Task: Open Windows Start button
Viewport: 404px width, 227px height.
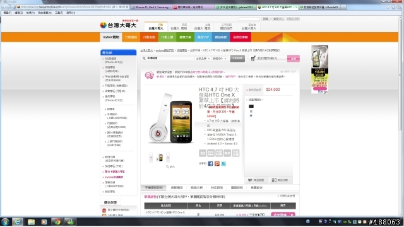Action: coord(5,221)
